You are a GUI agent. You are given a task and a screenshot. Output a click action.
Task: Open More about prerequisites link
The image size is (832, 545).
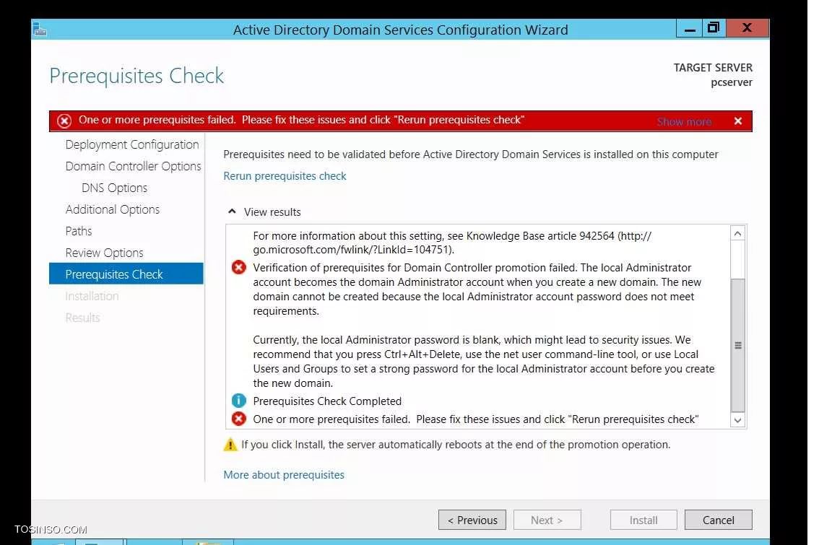point(284,475)
